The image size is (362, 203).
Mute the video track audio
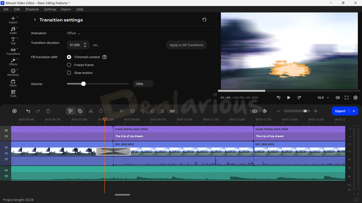tap(6, 153)
